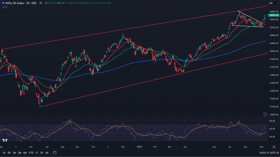Click the Nifty 50 symbol logo icon
Screen dimensions: 280x157
pos(3,3)
